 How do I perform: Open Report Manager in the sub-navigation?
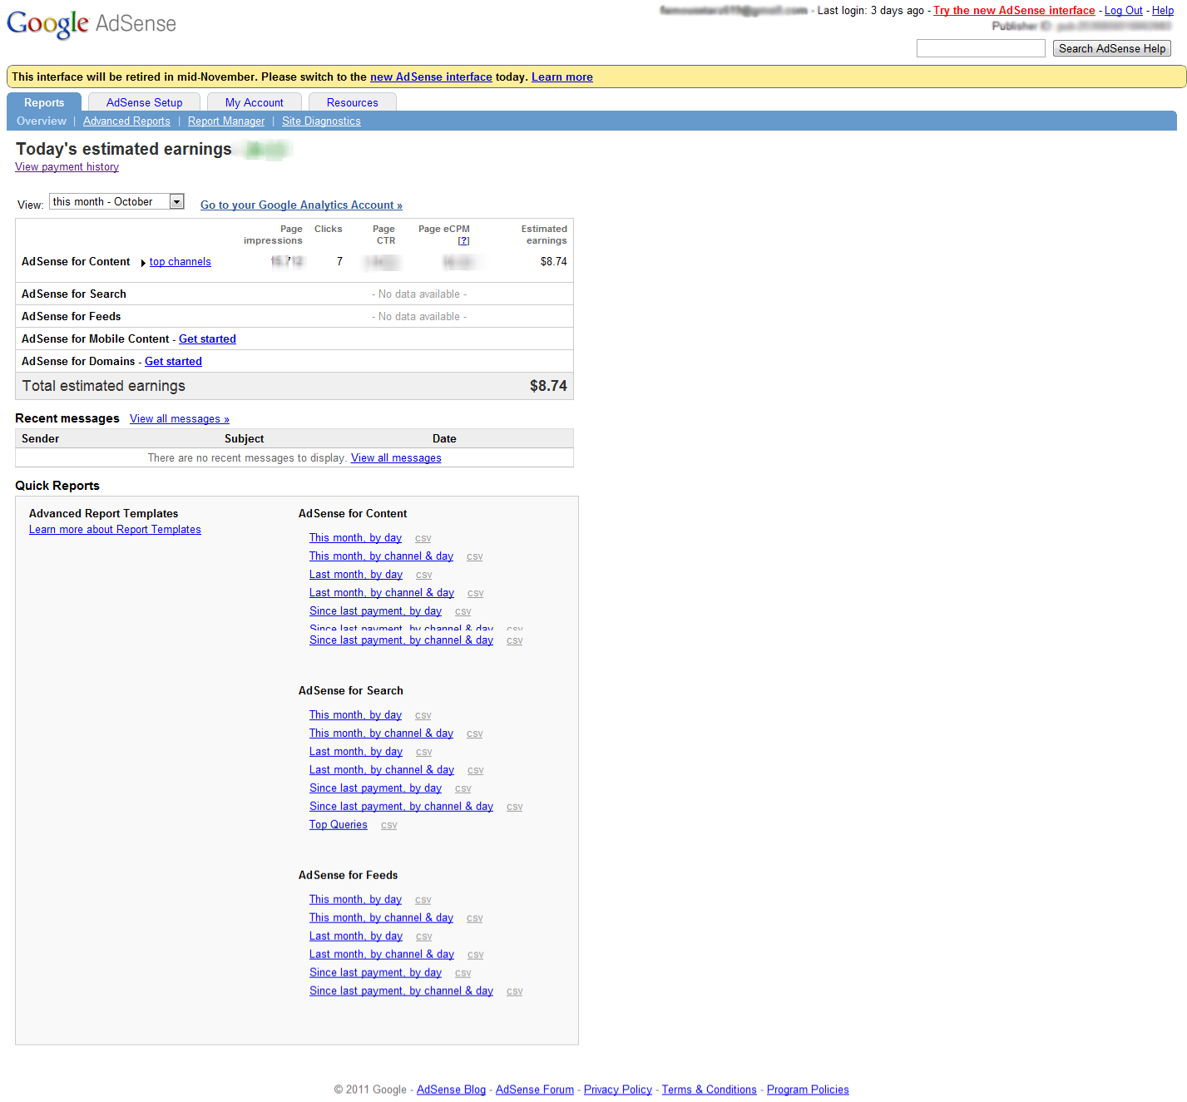point(226,121)
